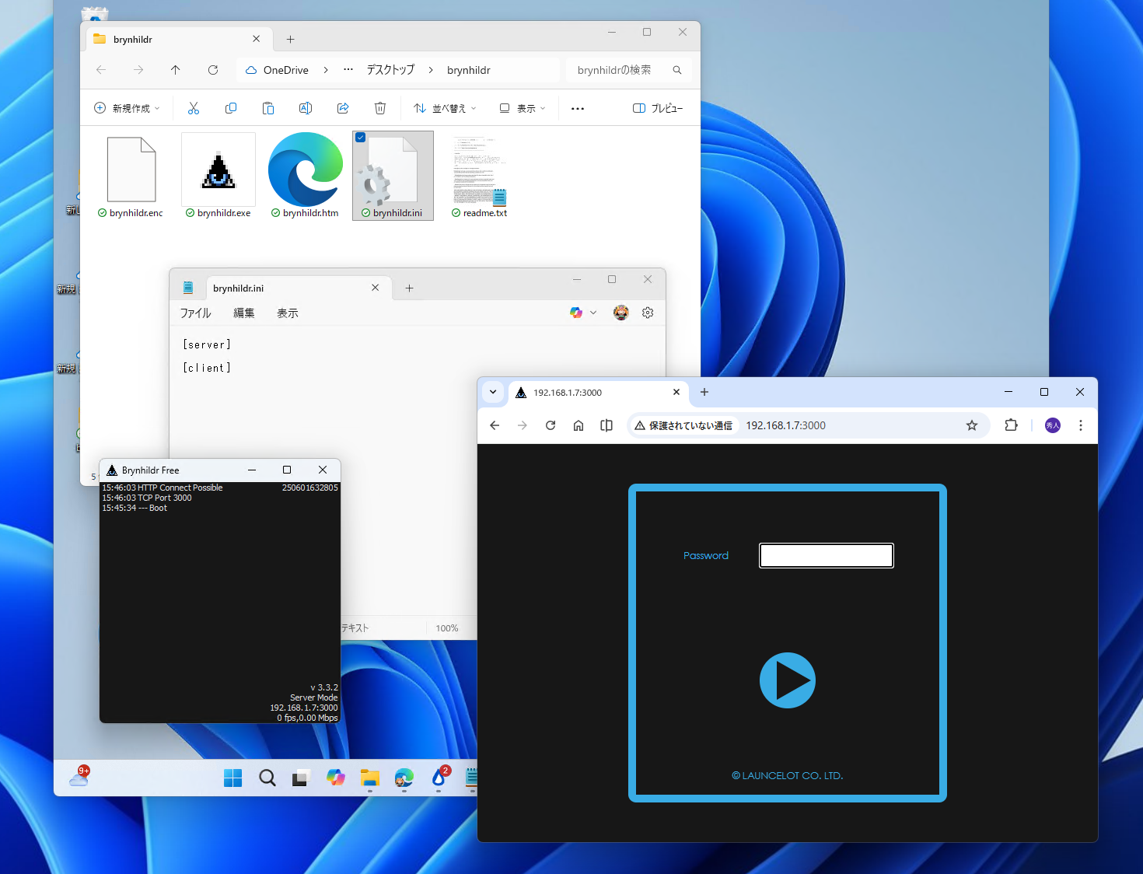Screen dimensions: 1143x874
Task: Click the Chrome address bar URL
Action: tap(785, 425)
